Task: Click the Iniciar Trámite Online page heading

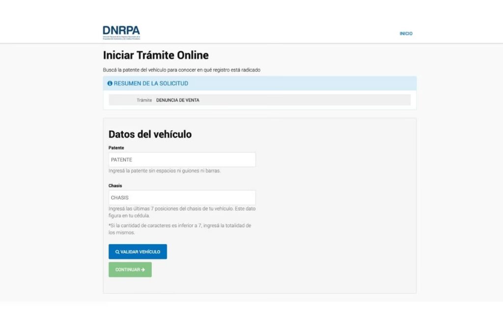Action: [x=156, y=55]
